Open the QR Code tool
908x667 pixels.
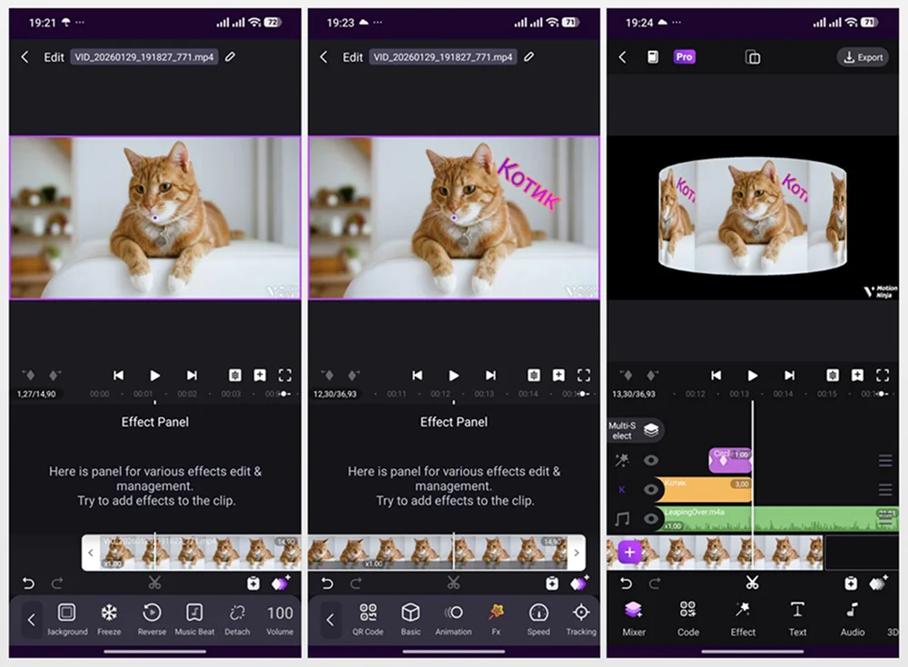pyautogui.click(x=368, y=613)
